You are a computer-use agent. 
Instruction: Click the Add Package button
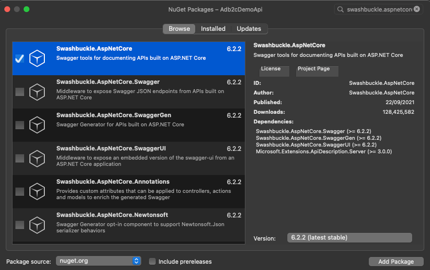396,261
